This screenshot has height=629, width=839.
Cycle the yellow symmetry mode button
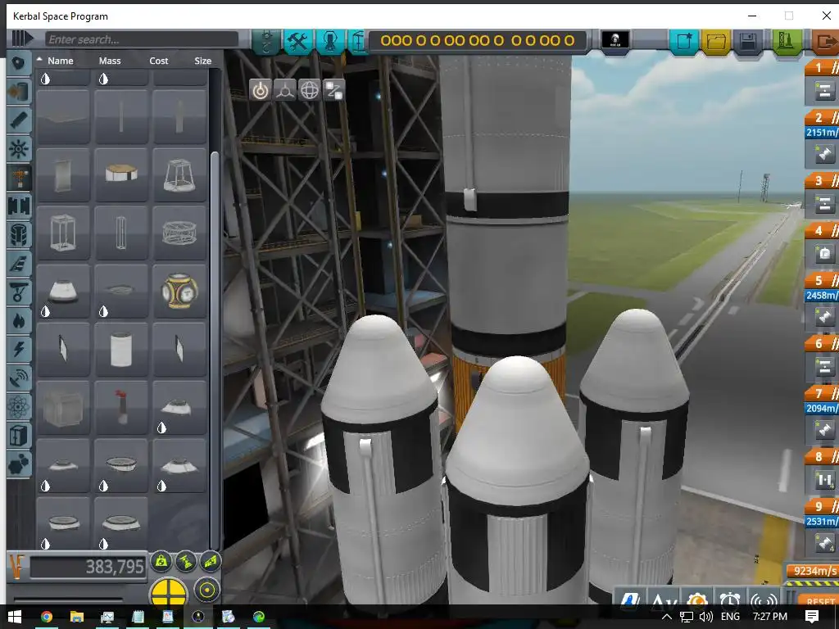click(170, 591)
